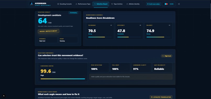Click the Readiness Score Breakdown heading
This screenshot has height=99, width=211.
pos(100,18)
